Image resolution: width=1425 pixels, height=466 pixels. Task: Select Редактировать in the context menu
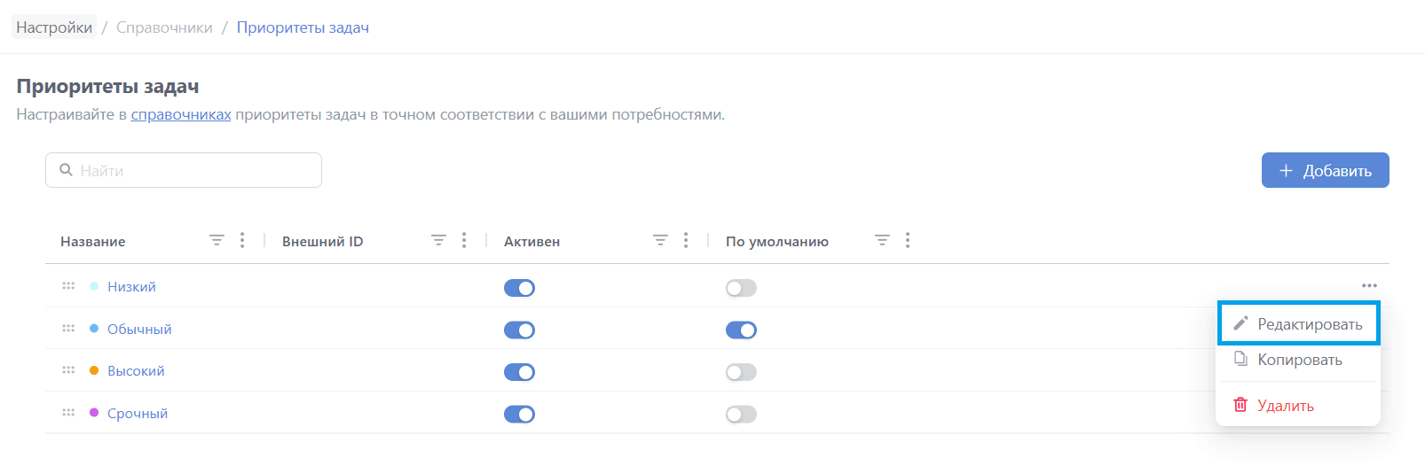1298,324
